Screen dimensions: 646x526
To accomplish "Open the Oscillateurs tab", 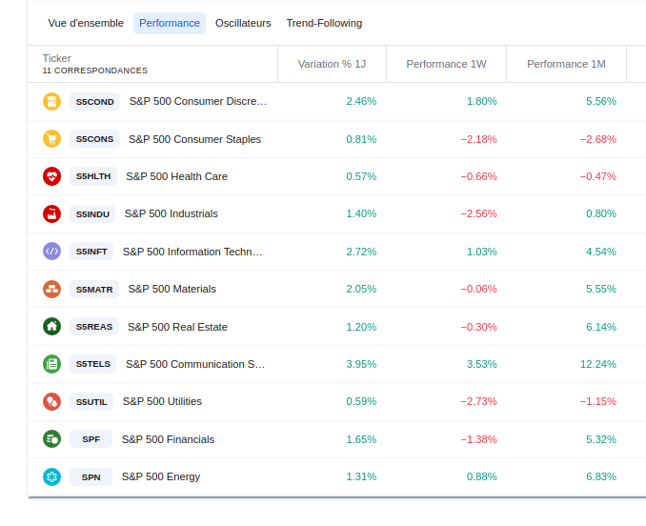I will click(243, 23).
